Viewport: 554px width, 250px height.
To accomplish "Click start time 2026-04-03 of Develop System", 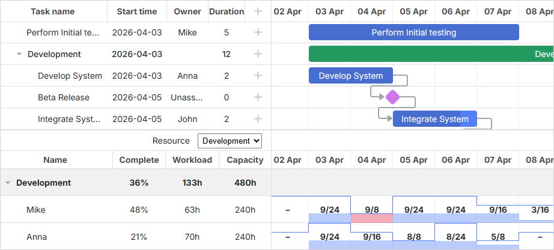I will point(137,76).
